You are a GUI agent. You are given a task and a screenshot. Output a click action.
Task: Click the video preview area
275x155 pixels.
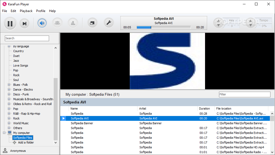(167, 61)
